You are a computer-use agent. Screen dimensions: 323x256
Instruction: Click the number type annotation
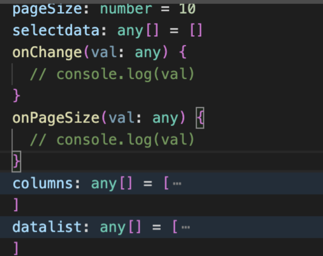126,9
